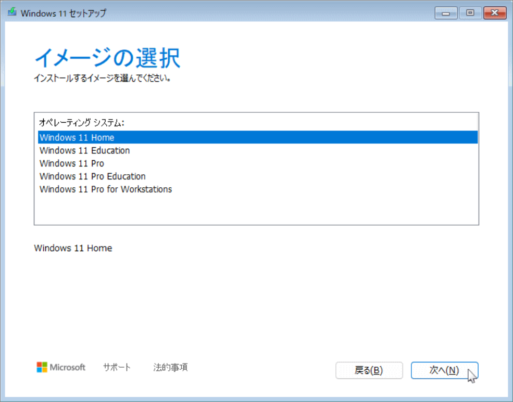Click the イメージの選択 heading
Image resolution: width=513 pixels, height=402 pixels.
107,57
